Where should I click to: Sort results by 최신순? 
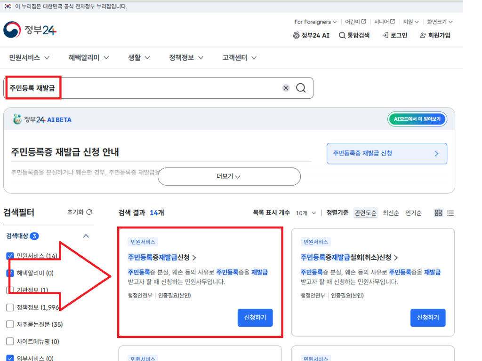(x=391, y=213)
